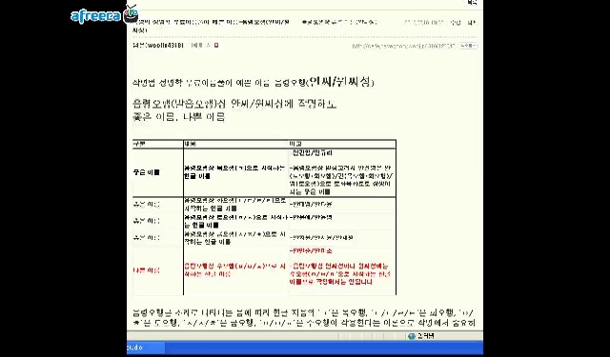Click the 좋은 이름, 나쁜 이름 subheading line
Viewport: 610px width, 357px height.
click(x=178, y=116)
